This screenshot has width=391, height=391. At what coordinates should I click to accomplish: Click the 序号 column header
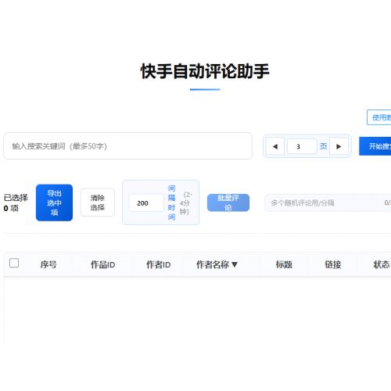pos(48,264)
